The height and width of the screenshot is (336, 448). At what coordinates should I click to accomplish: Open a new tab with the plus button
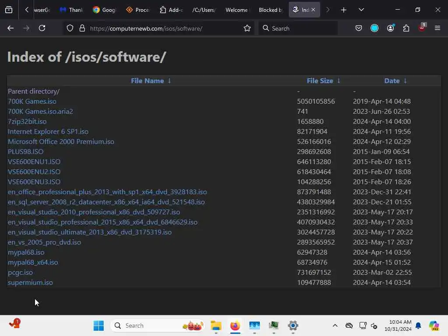(343, 10)
